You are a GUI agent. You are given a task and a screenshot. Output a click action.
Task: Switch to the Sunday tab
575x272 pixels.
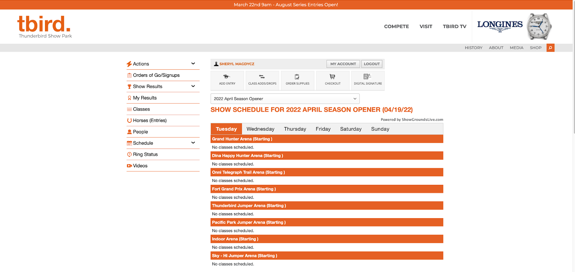tap(380, 129)
